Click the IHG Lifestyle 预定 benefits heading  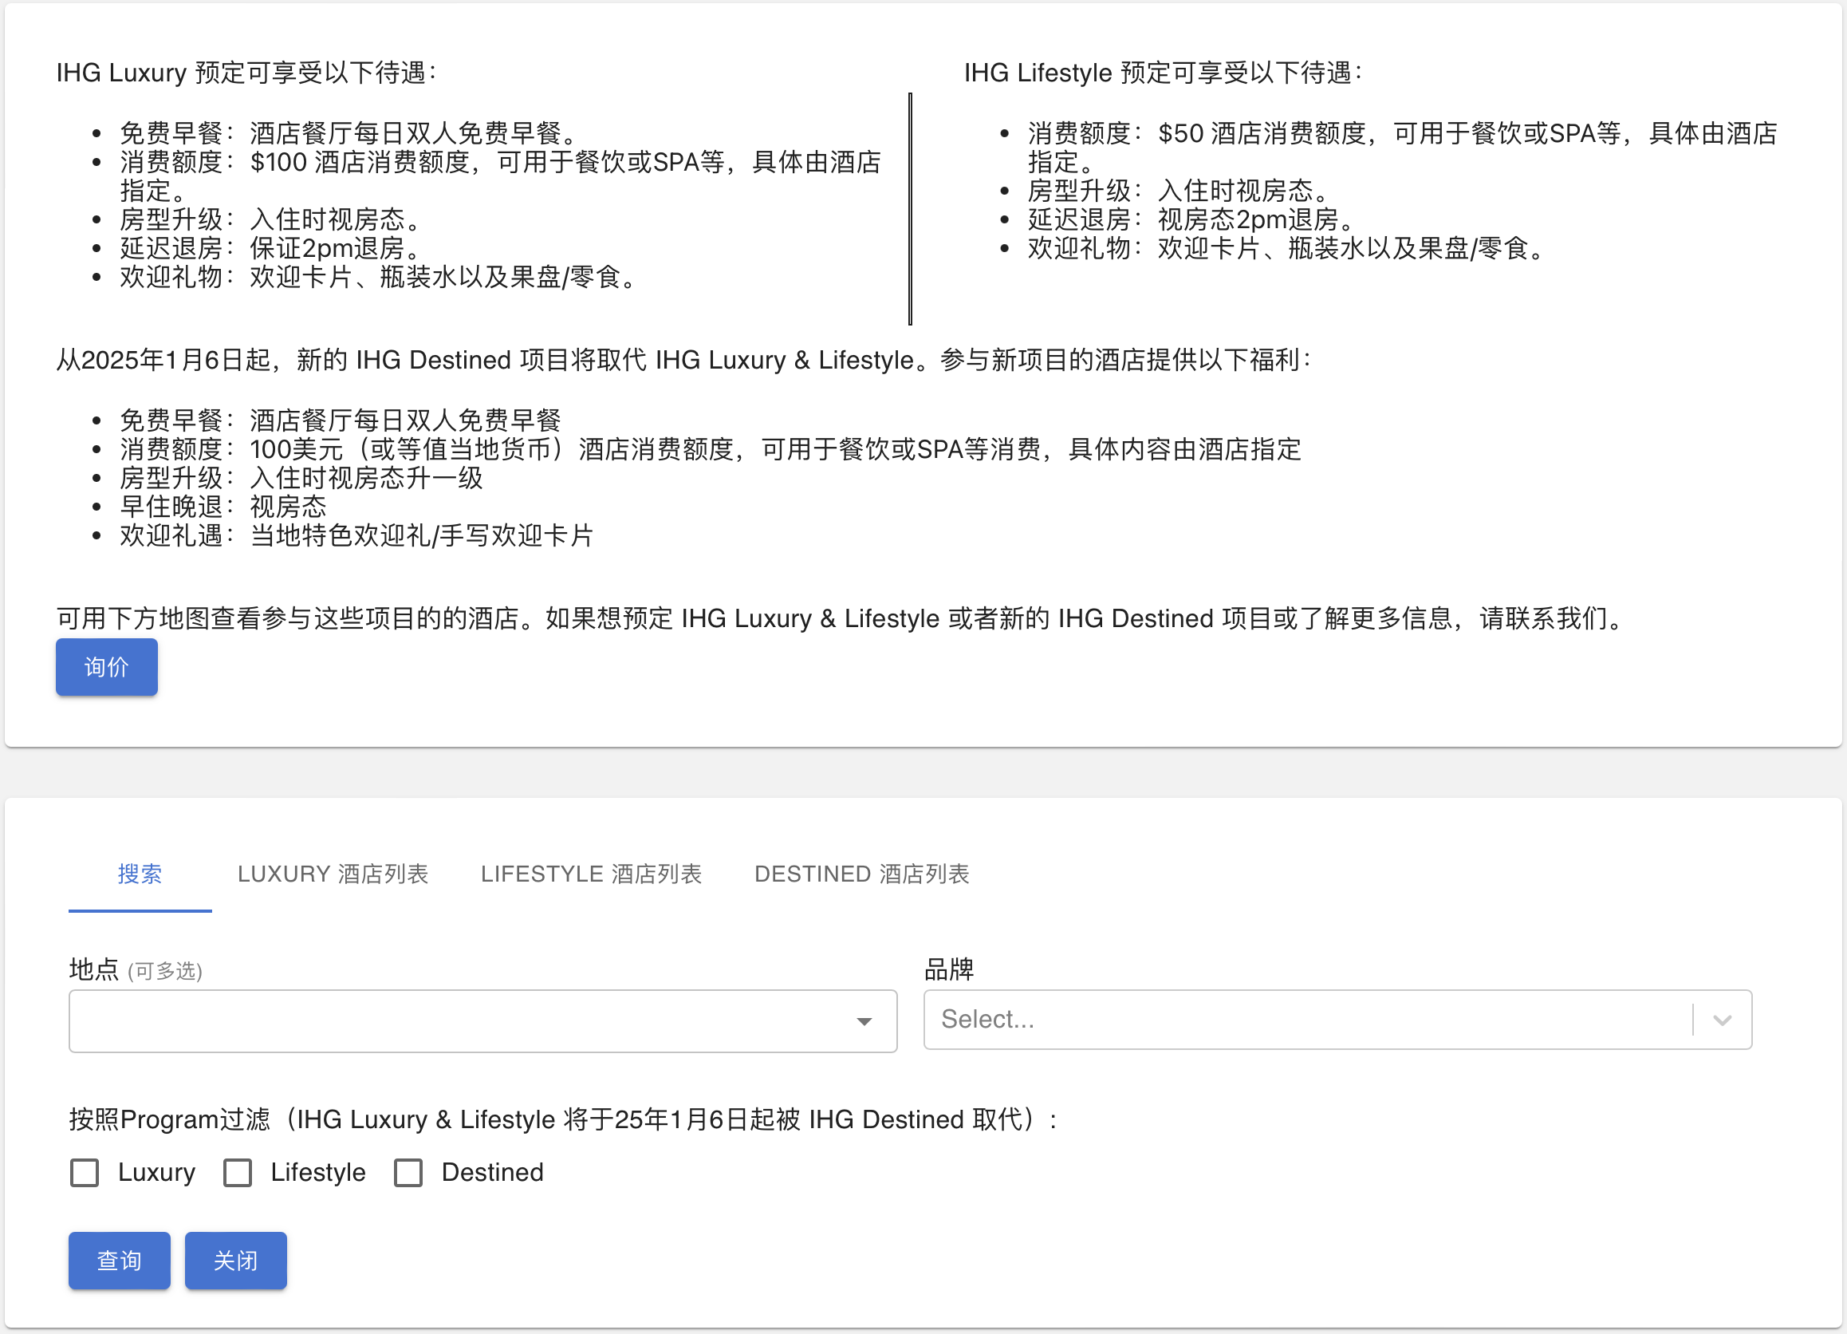coord(1162,73)
